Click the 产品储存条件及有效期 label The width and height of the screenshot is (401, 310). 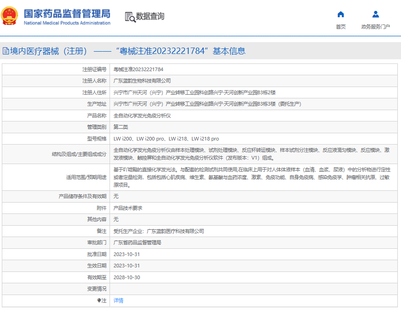(82, 196)
